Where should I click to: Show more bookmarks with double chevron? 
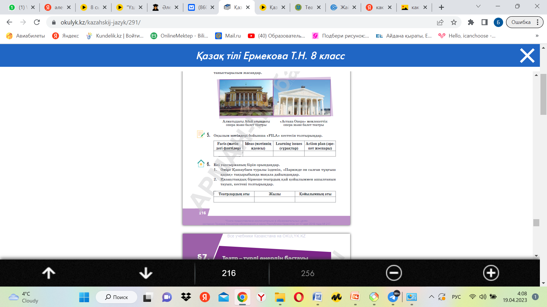(537, 36)
